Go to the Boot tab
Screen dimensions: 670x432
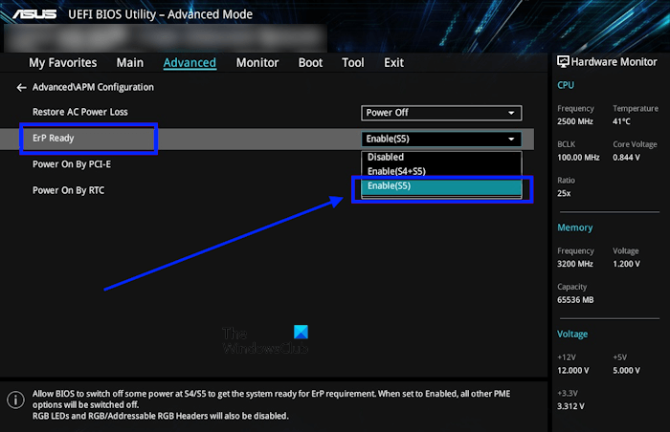[310, 63]
